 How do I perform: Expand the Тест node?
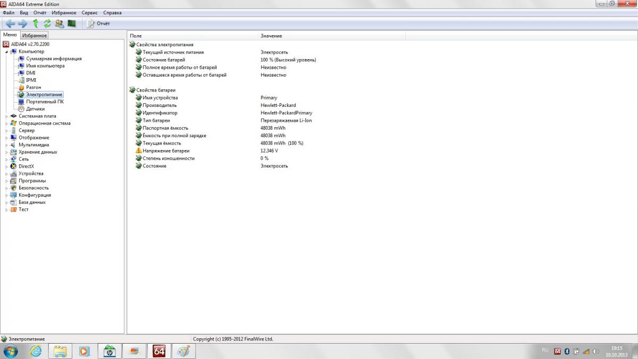7,210
